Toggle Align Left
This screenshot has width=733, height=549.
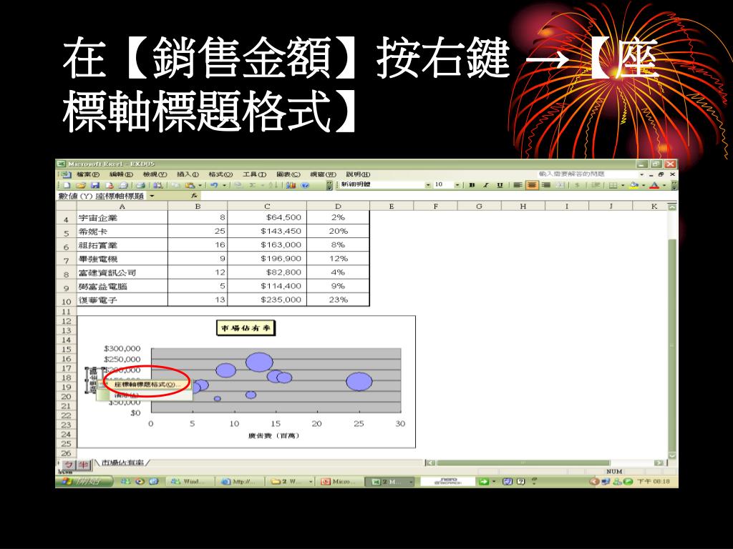pyautogui.click(x=518, y=185)
